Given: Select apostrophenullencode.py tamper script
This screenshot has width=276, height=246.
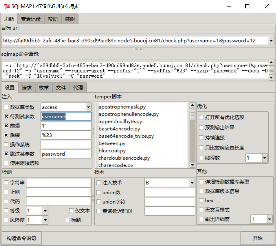Looking at the screenshot, I should pos(129,114).
